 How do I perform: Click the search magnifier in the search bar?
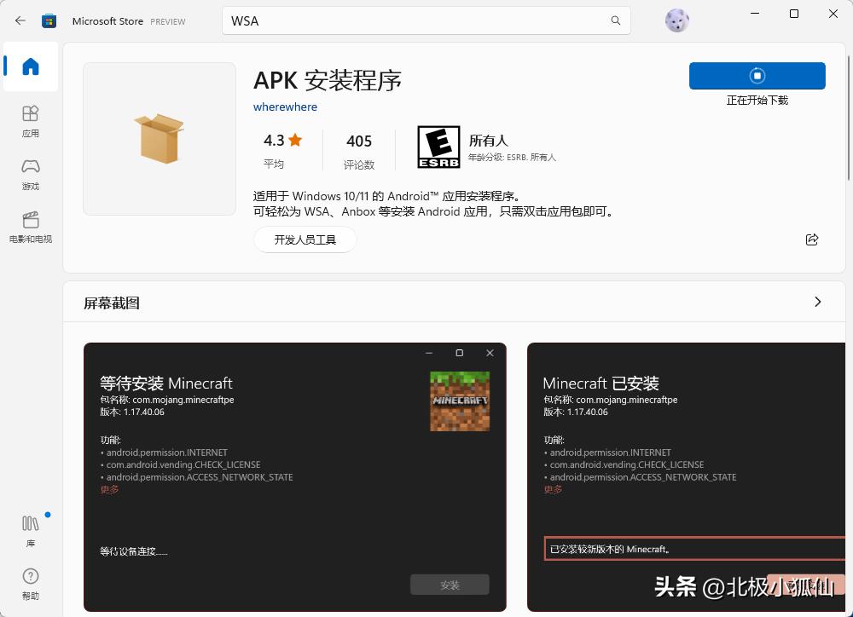(615, 20)
